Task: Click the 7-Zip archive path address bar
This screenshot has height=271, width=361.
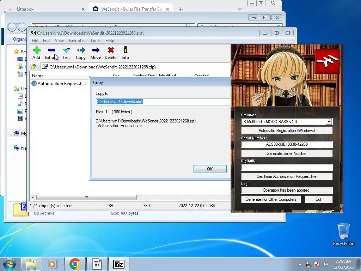Action: click(x=136, y=67)
